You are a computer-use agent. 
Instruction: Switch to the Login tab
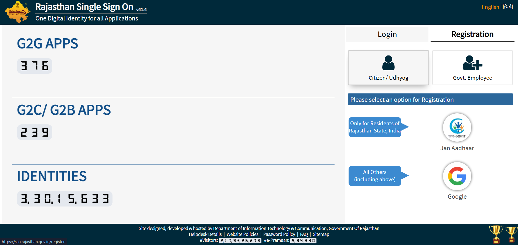click(387, 34)
